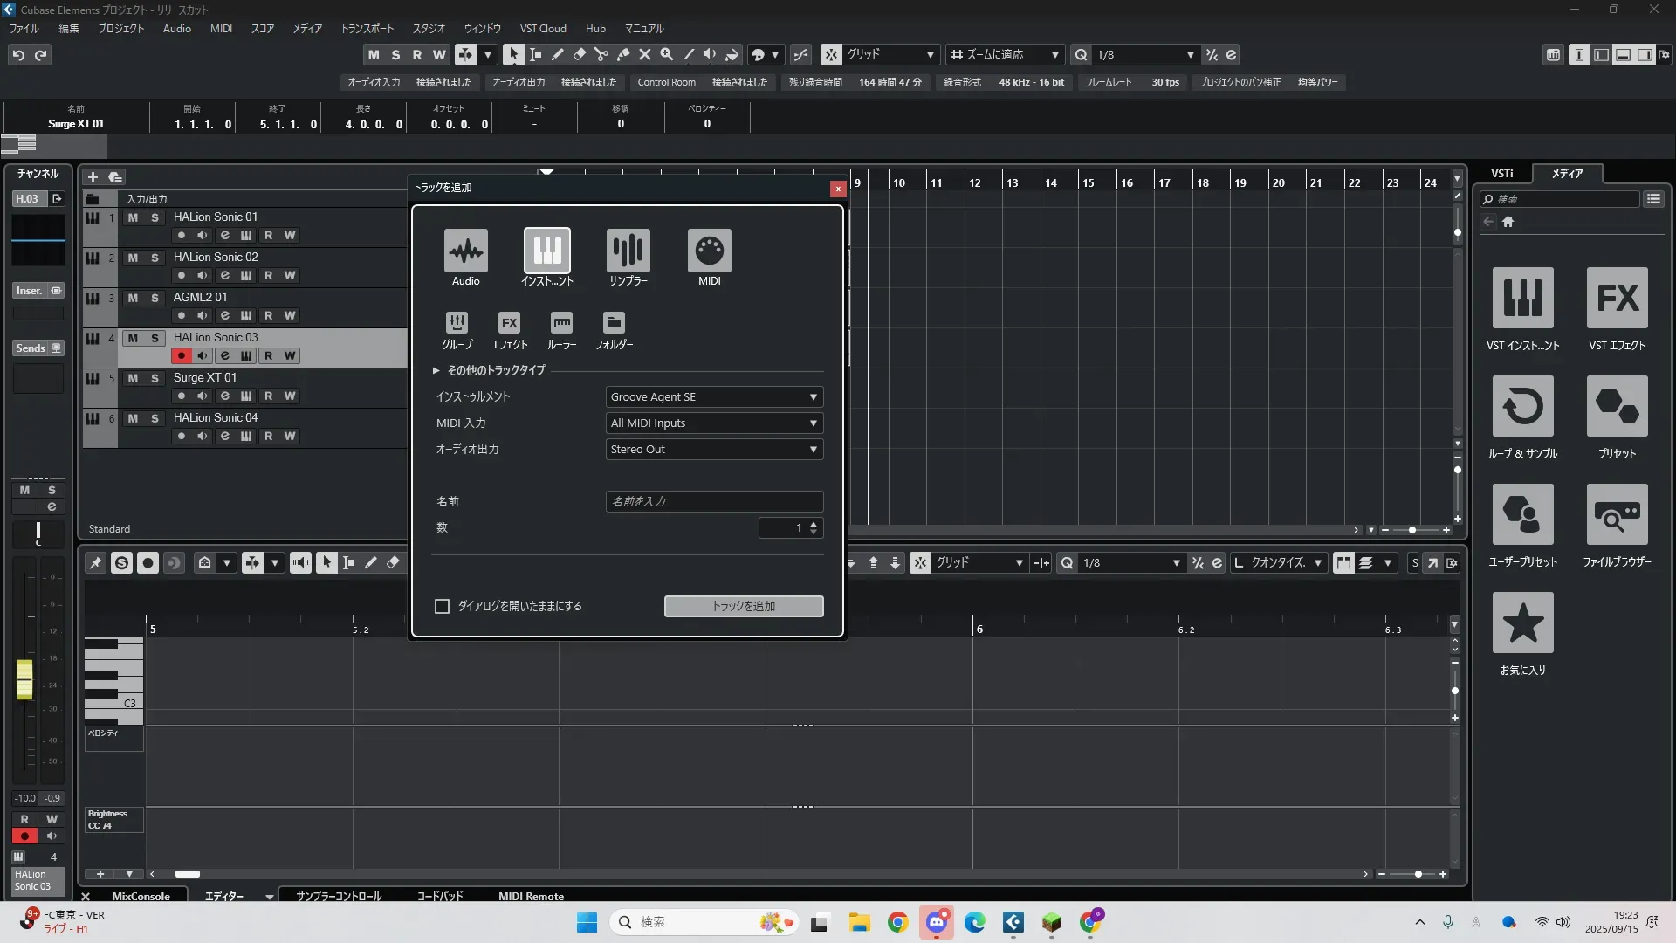Click the track name input field
The image size is (1676, 943).
tap(714, 502)
